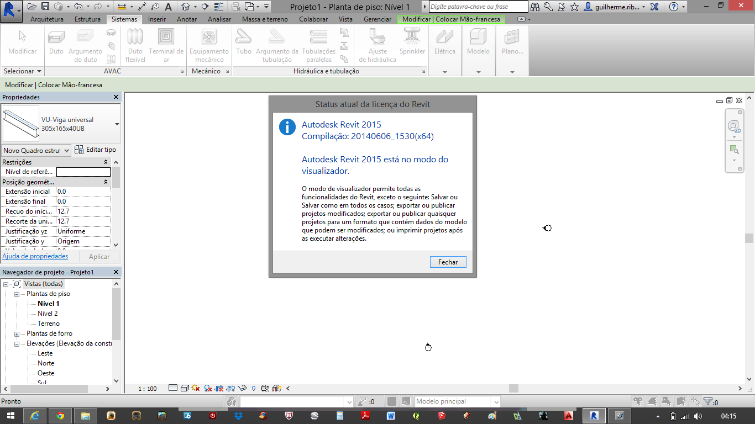Image resolution: width=755 pixels, height=424 pixels.
Task: Click the Switch Windows icon
Action: point(248,7)
